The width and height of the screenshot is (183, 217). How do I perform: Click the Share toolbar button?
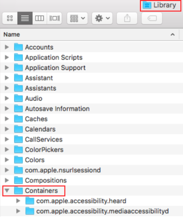pyautogui.click(x=127, y=18)
